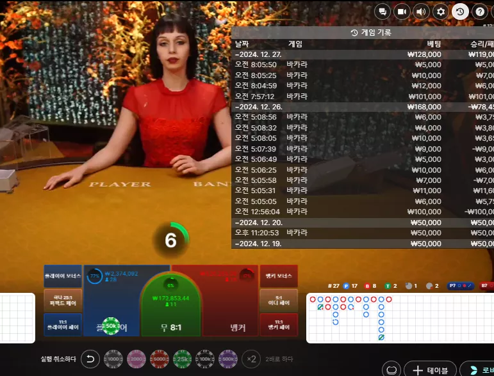Bet on the red Banker (뱅커) area
The image size is (494, 376).
click(x=230, y=301)
